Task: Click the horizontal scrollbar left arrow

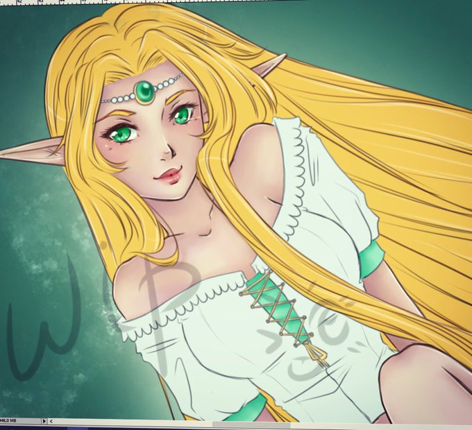Action: point(51,421)
